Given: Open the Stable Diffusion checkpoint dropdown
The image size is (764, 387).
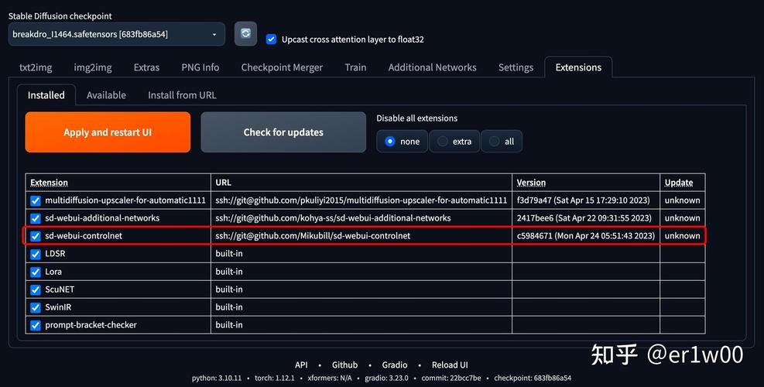Looking at the screenshot, I should click(116, 34).
